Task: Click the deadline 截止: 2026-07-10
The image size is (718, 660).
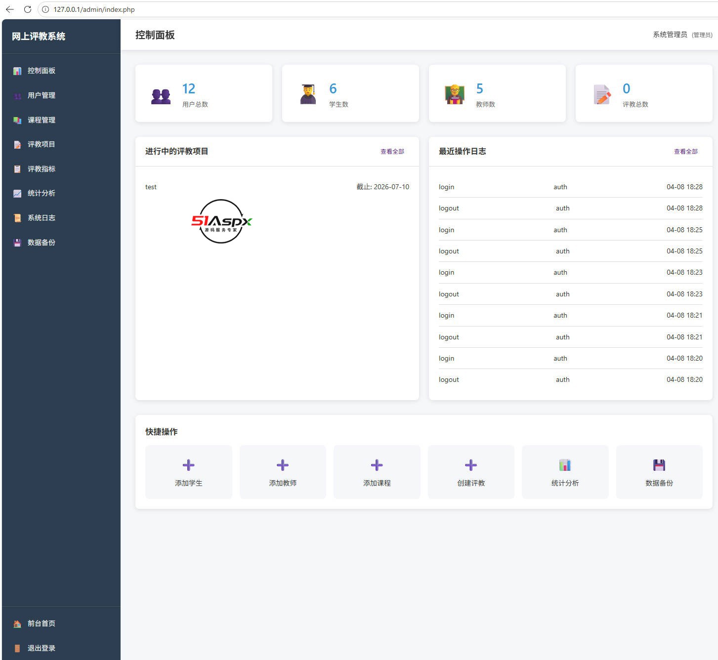Action: coord(383,187)
